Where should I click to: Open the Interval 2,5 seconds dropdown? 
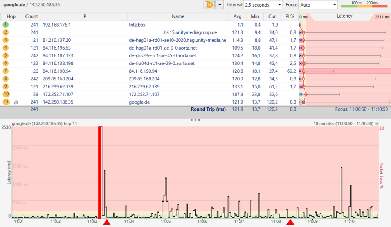(x=263, y=5)
